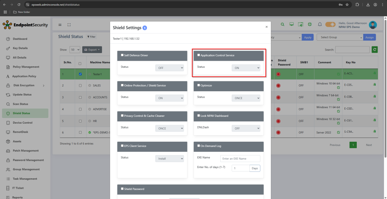Click the Days button in On Demand Log
This screenshot has height=199, width=387.
click(x=255, y=168)
